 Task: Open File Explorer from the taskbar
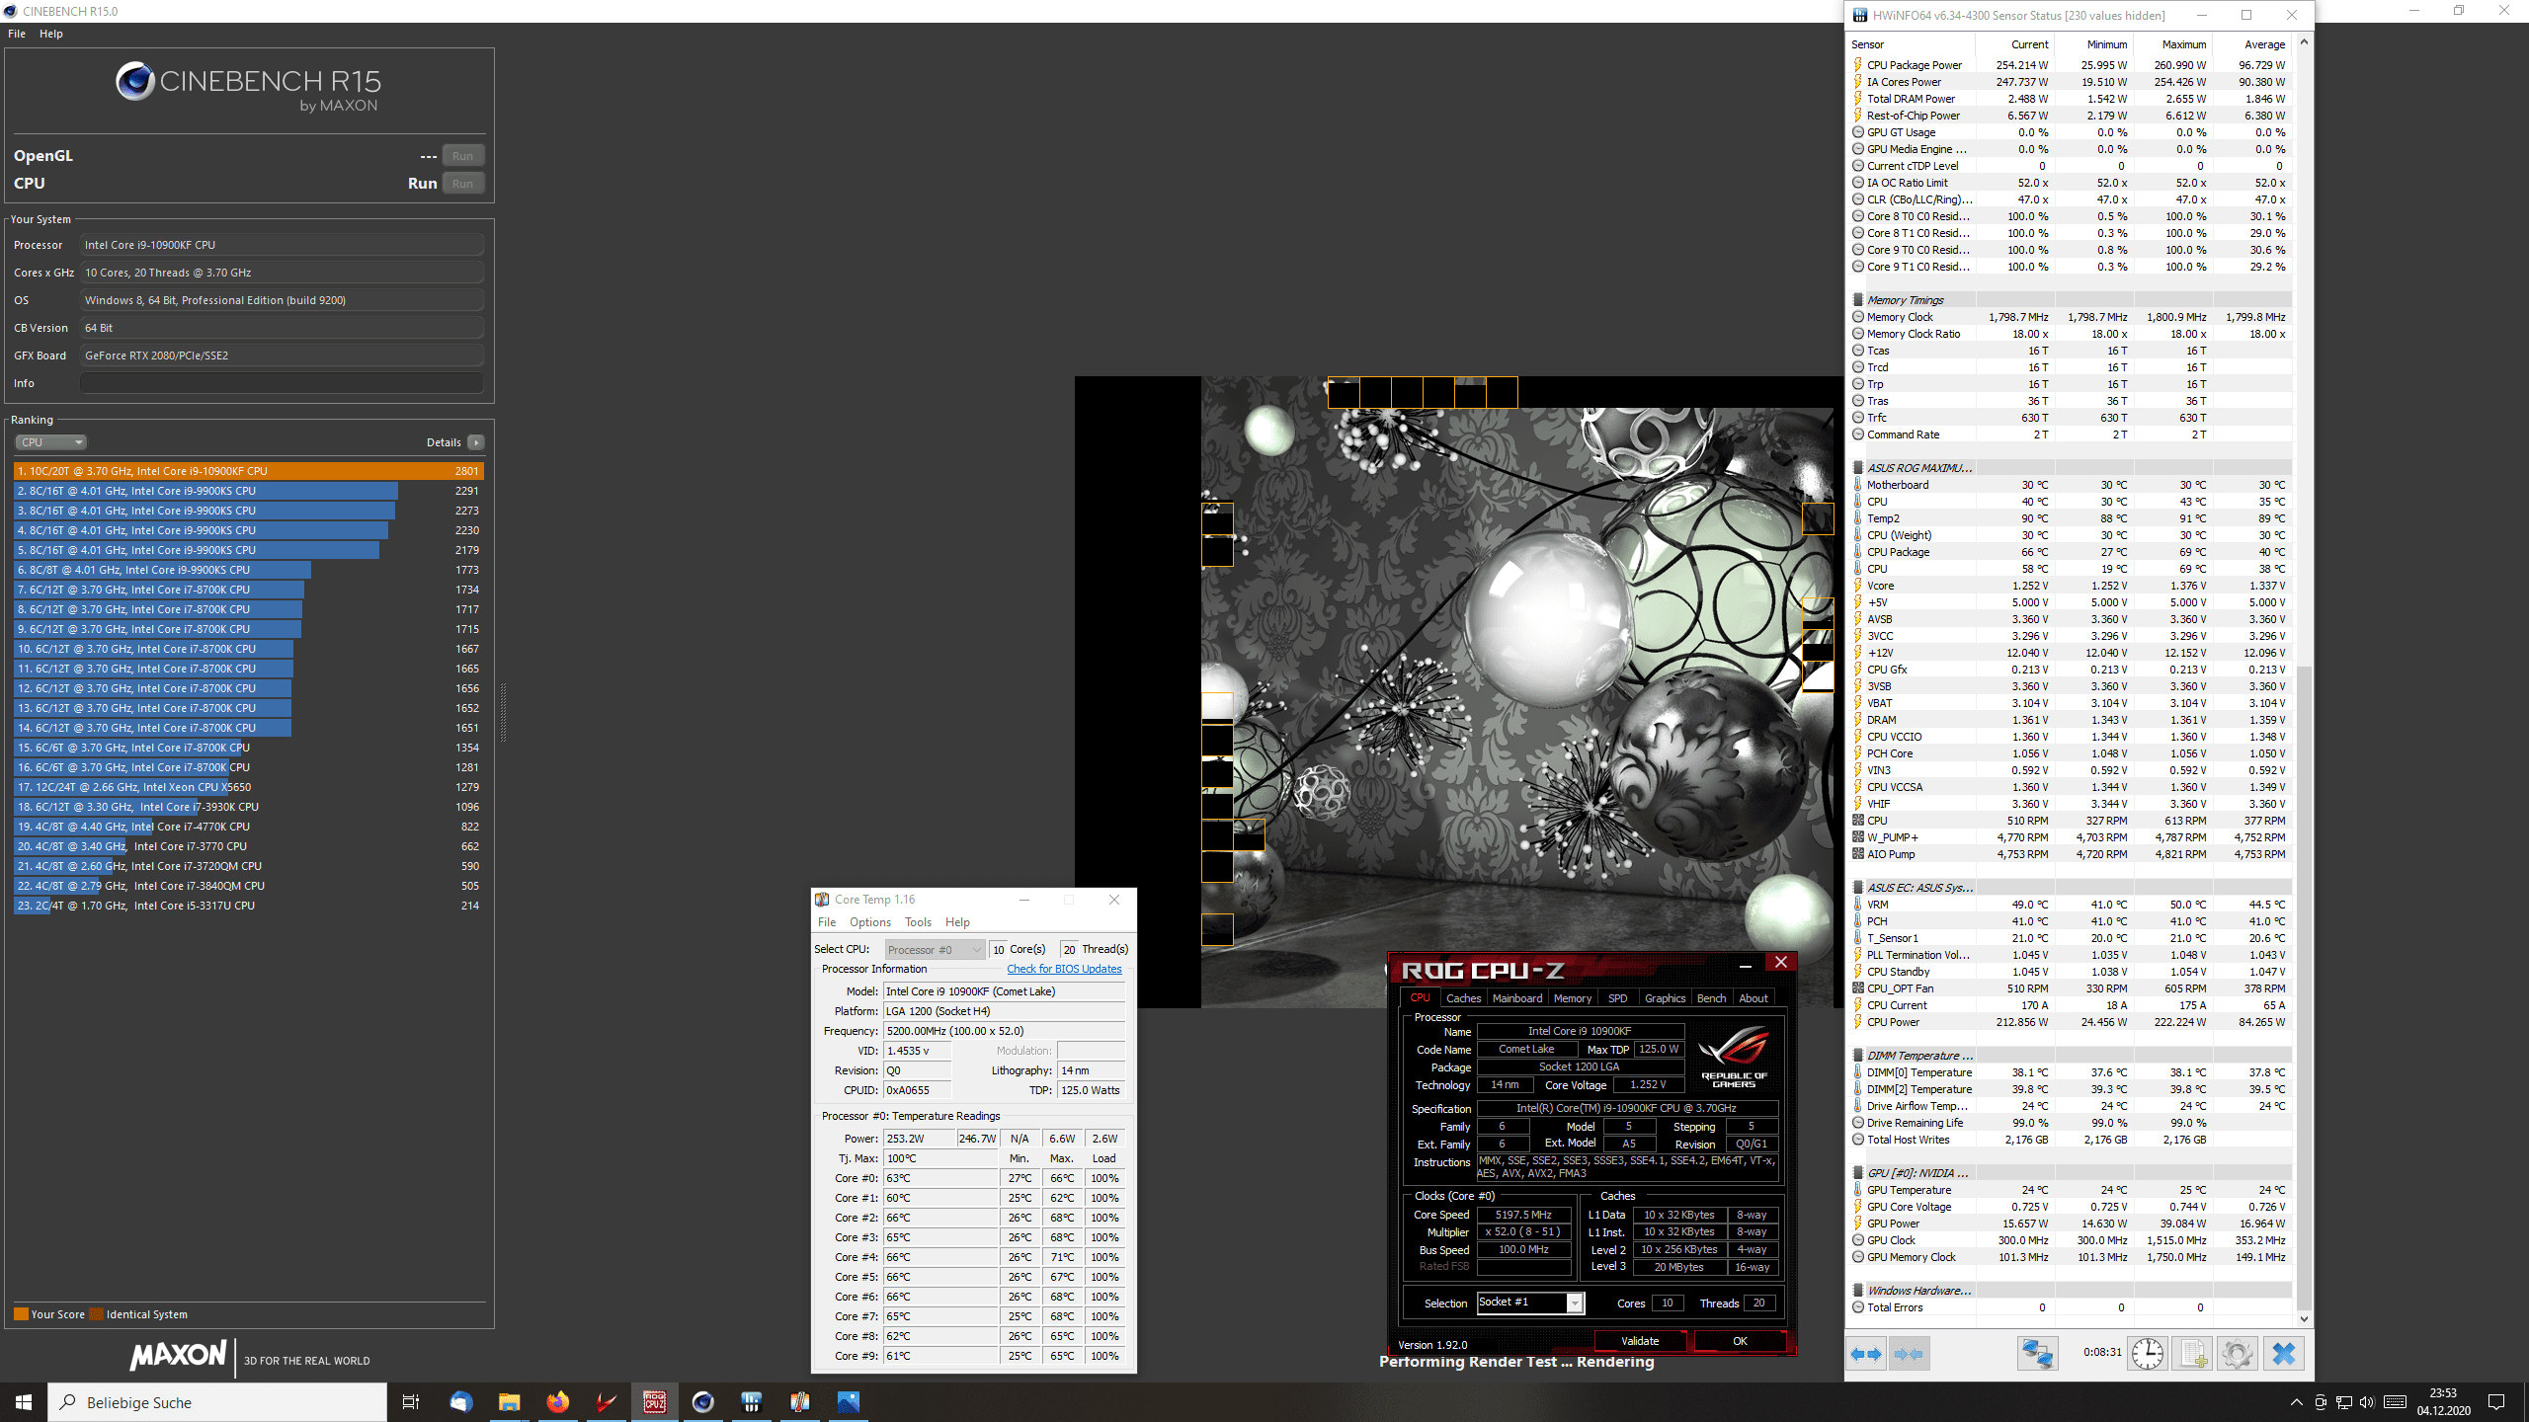[x=509, y=1402]
